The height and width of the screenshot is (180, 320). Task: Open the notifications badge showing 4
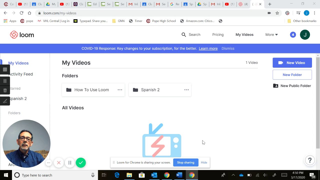coord(293,35)
